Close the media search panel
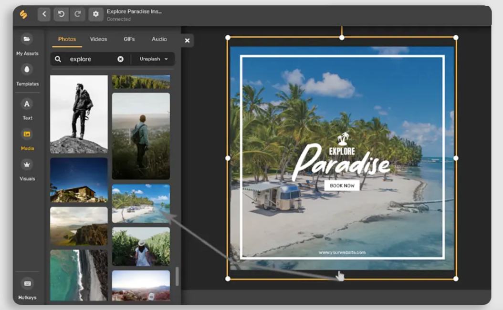This screenshot has height=310, width=503. [x=187, y=41]
